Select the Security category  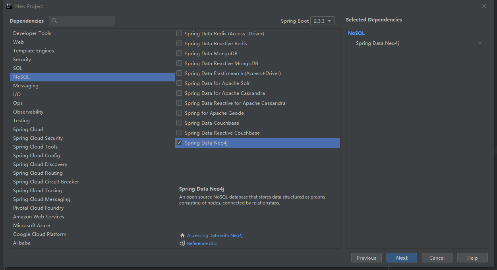point(22,59)
